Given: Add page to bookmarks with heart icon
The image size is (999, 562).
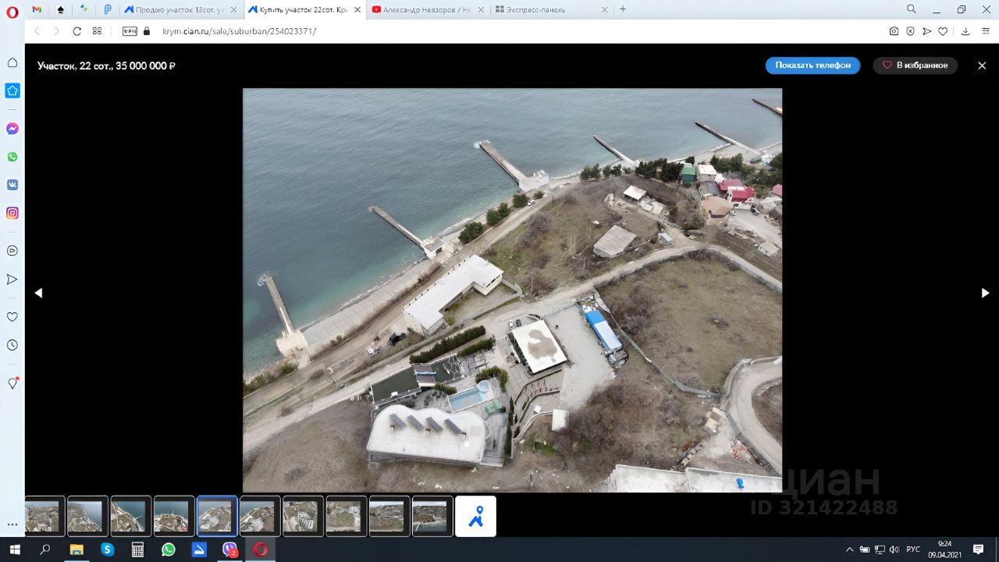Looking at the screenshot, I should 943,31.
